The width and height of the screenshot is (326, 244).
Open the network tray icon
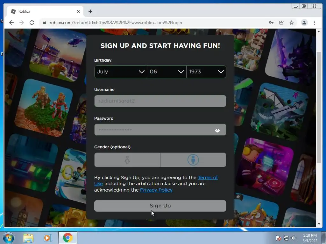click(x=286, y=238)
